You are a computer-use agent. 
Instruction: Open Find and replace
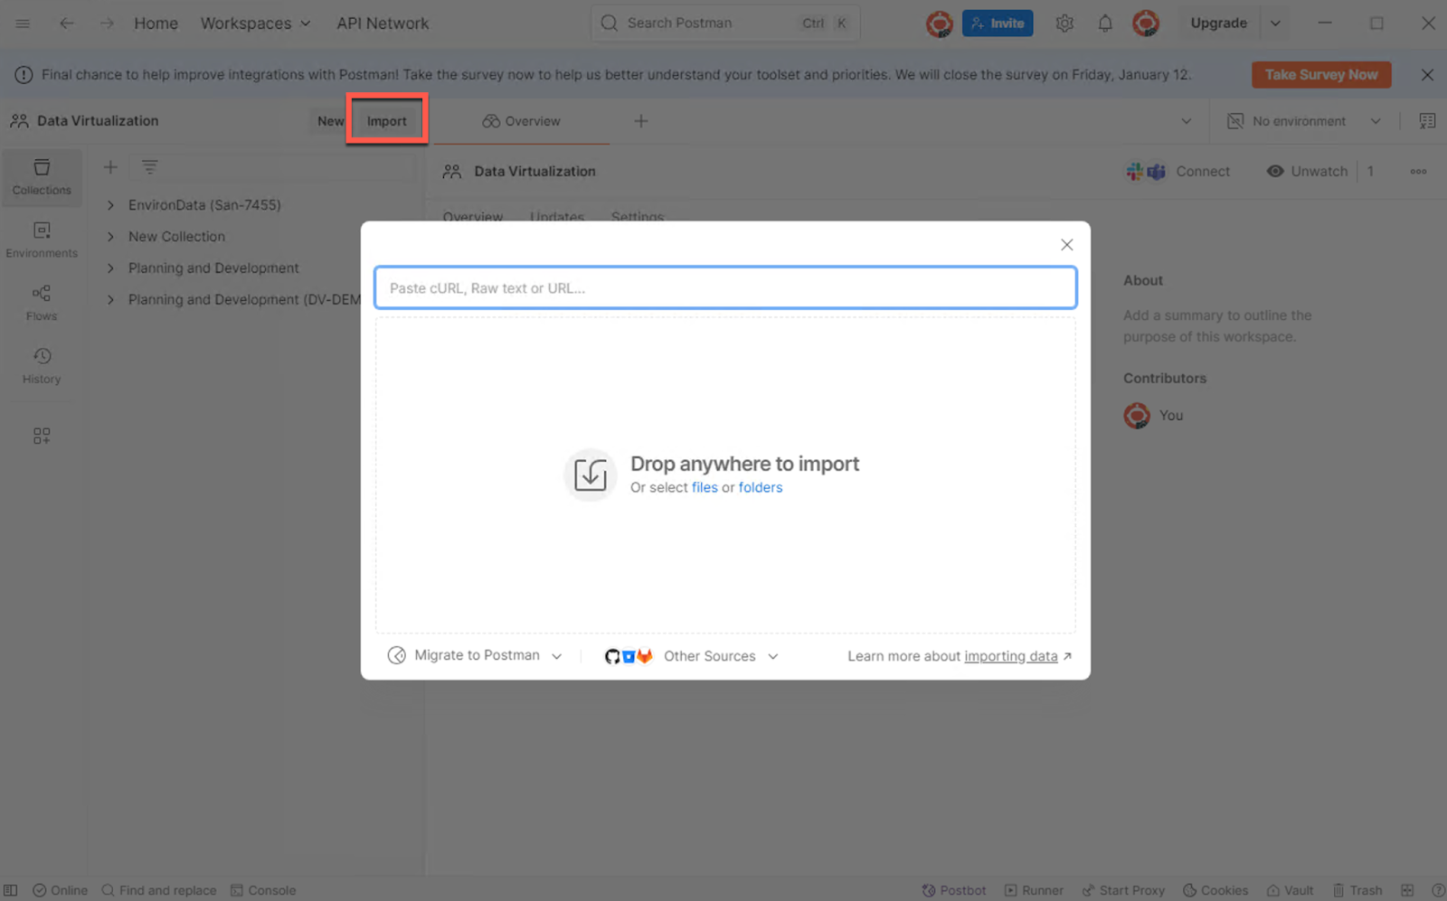(x=159, y=890)
